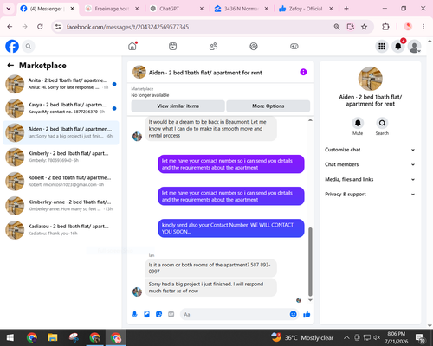Screen dimensions: 433x346
Task: Switch to the Zefoy - Official browser tab
Action: coord(306,9)
